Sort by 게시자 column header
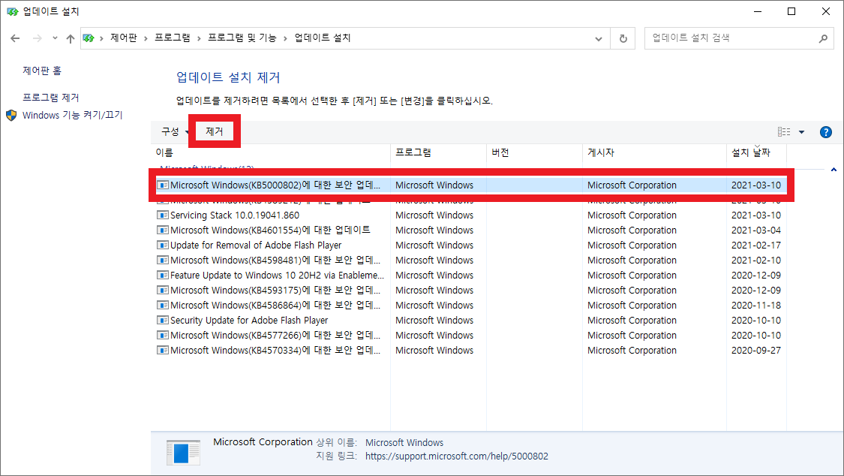Image resolution: width=844 pixels, height=476 pixels. [x=654, y=153]
